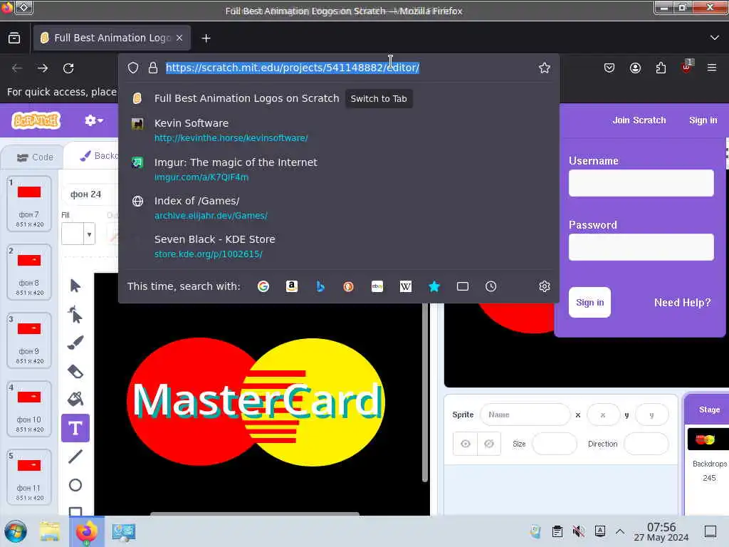Open search settings gear in urlbar
Image resolution: width=729 pixels, height=547 pixels.
(545, 286)
